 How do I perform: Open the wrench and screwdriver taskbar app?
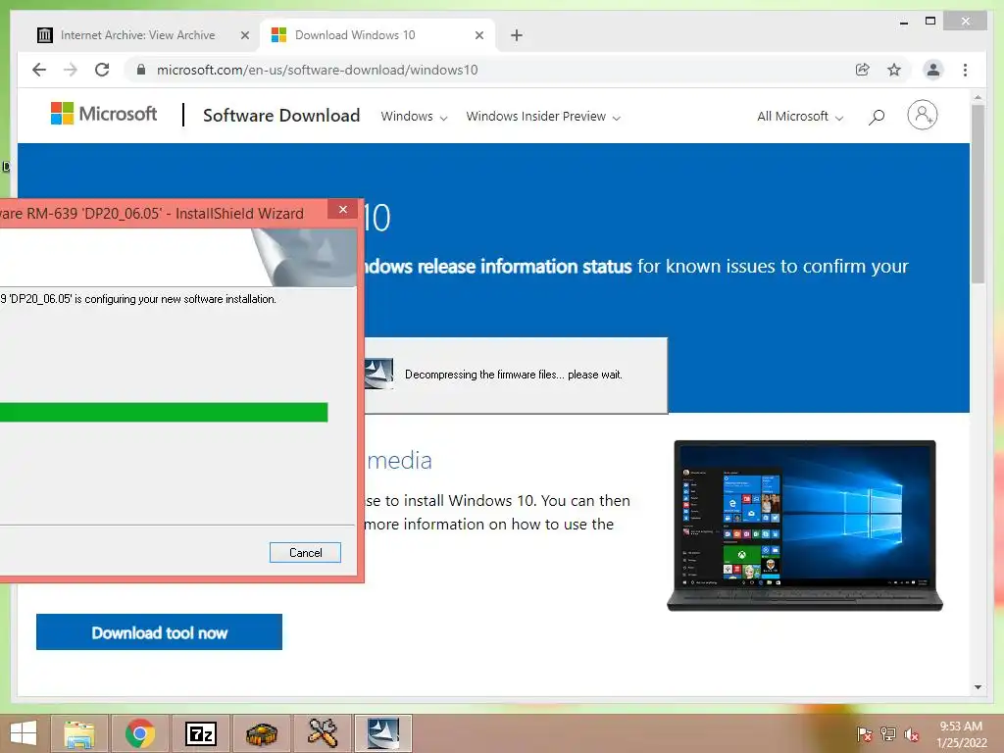pos(323,733)
